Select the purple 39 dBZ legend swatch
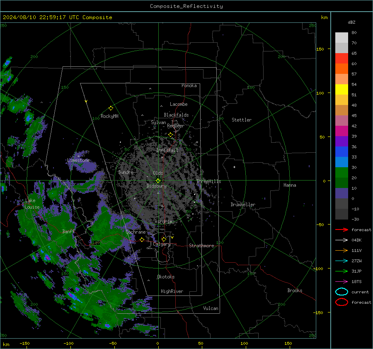The image size is (373, 349). point(342,142)
